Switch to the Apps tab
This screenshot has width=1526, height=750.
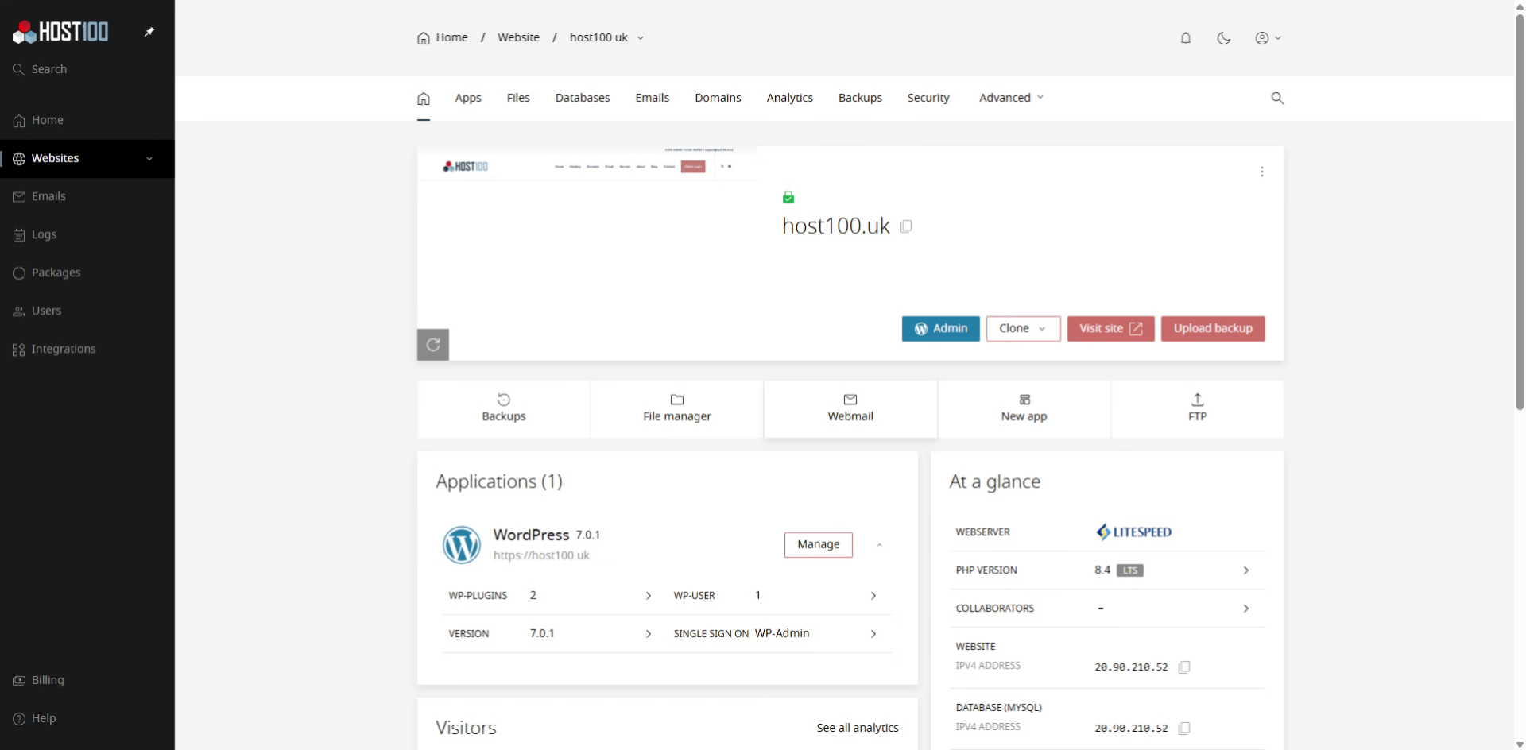tap(468, 98)
